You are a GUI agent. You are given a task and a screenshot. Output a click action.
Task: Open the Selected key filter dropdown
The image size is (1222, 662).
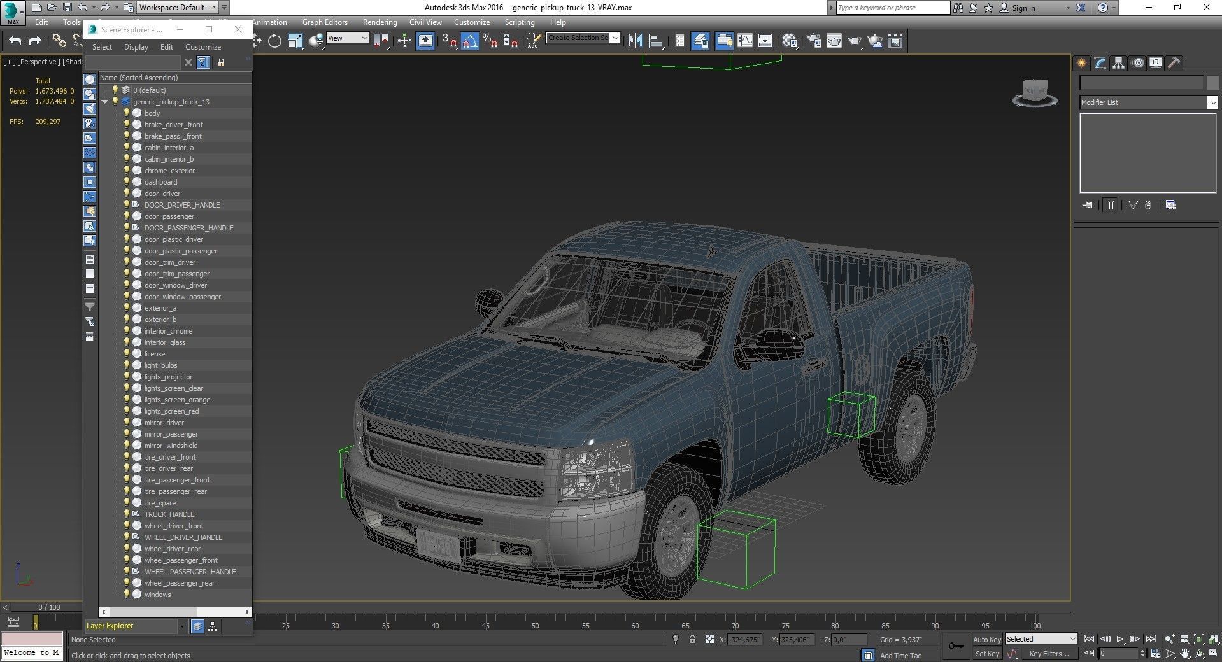pos(1041,639)
